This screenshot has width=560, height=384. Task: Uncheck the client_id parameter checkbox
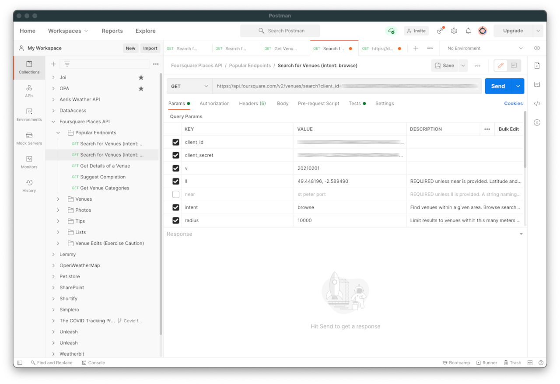(x=176, y=142)
